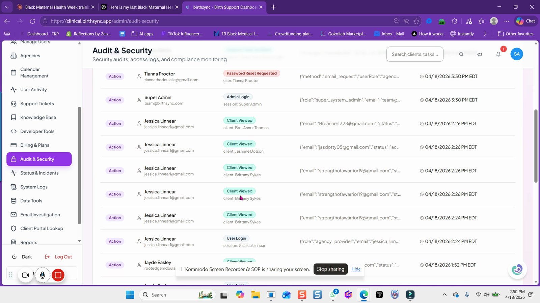Click the Admin Login event badge
This screenshot has width=540, height=303.
click(238, 97)
